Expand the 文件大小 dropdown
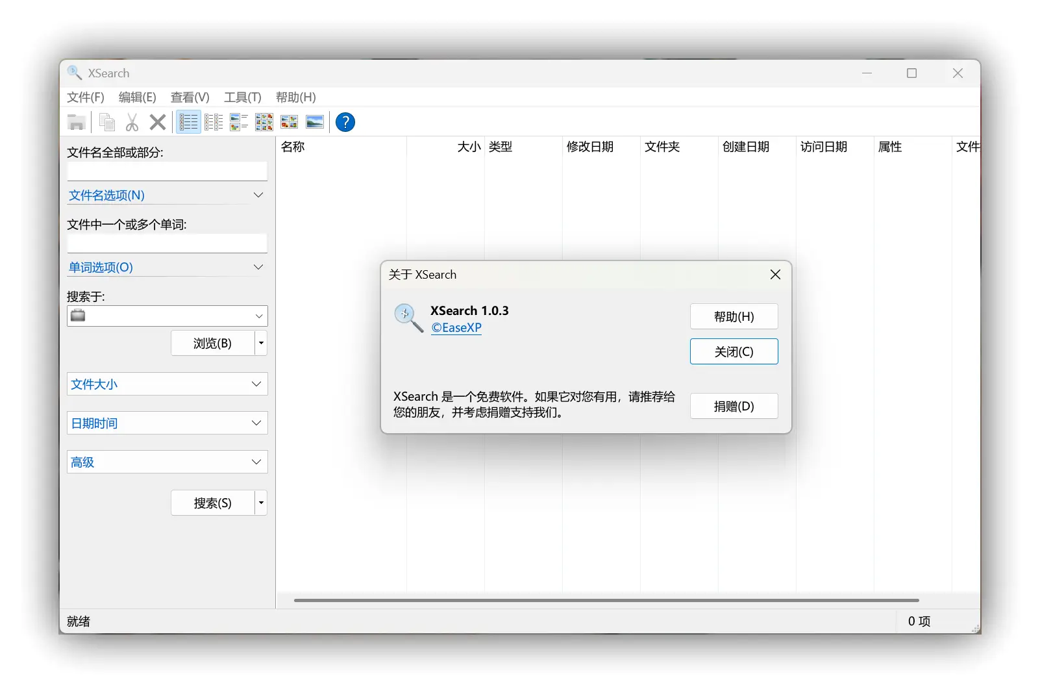This screenshot has height=693, width=1040. 167,384
